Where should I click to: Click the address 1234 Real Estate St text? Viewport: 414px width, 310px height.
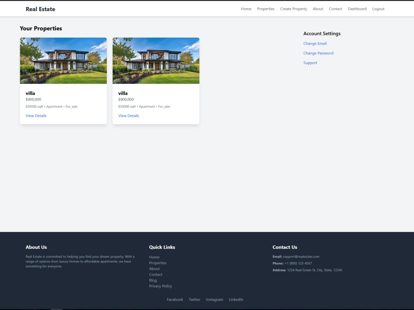315,270
